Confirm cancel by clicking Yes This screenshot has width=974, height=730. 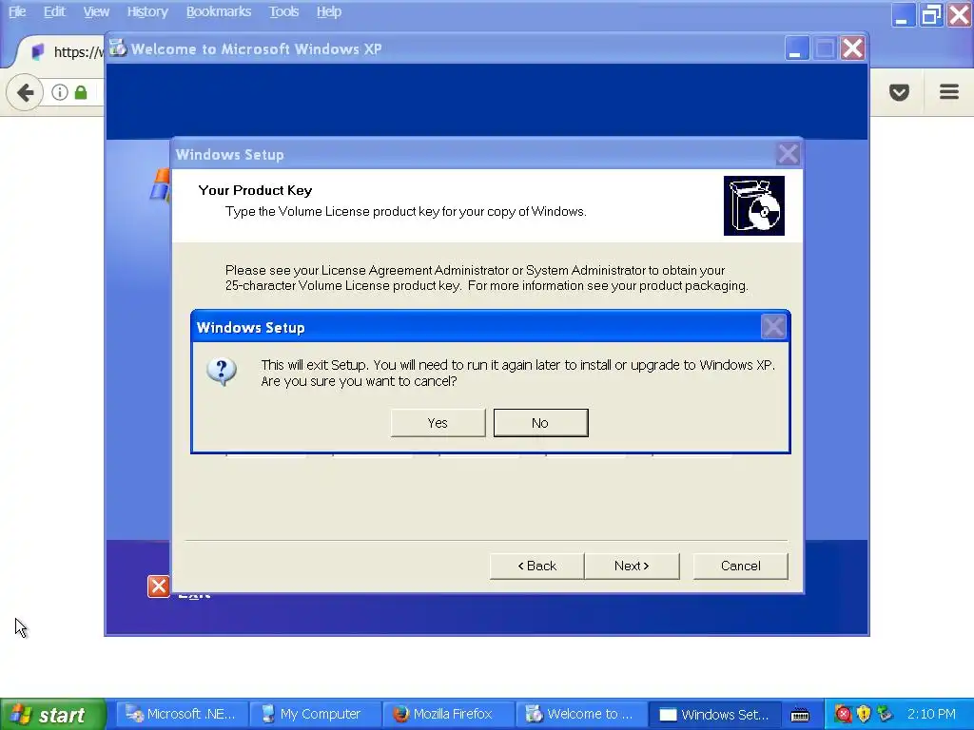pos(438,423)
